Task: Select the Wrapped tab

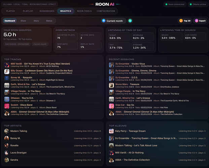Action: (x=66, y=11)
